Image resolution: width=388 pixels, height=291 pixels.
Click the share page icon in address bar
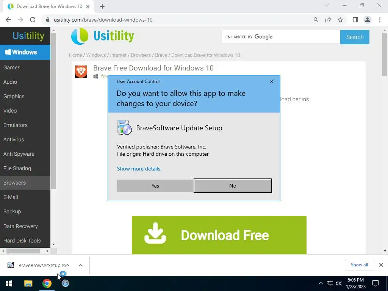328,20
